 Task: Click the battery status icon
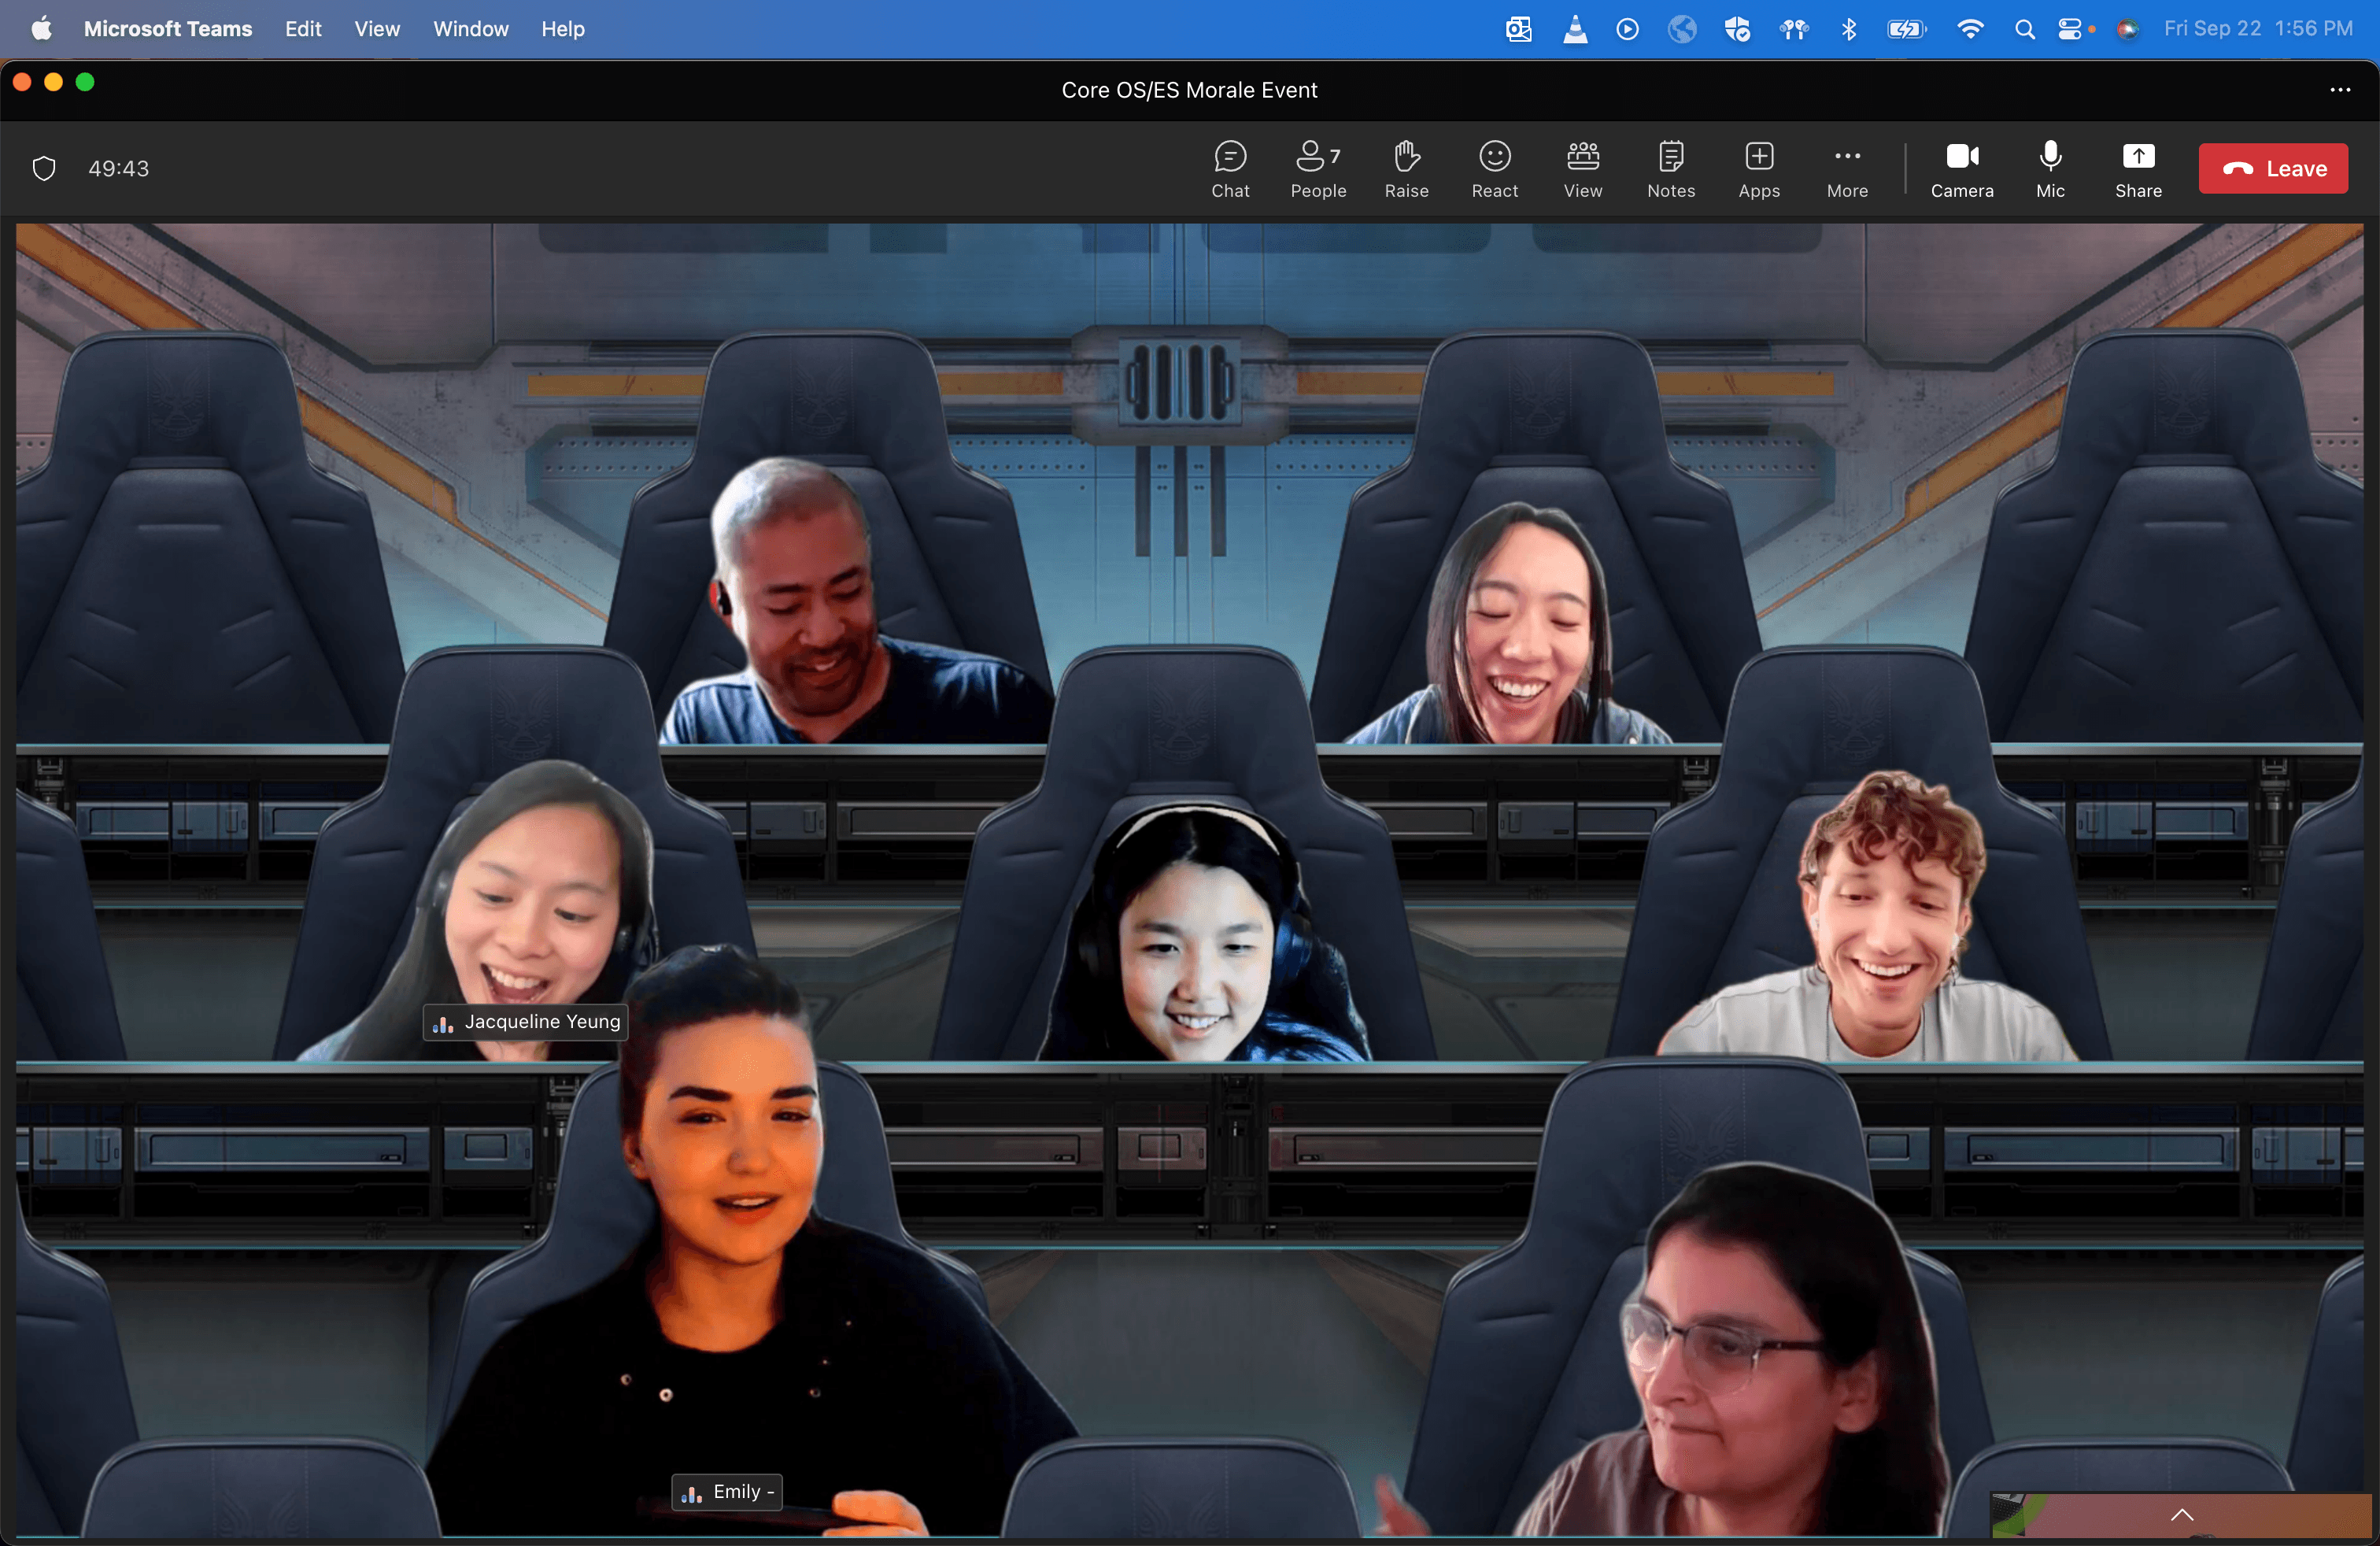(1907, 29)
